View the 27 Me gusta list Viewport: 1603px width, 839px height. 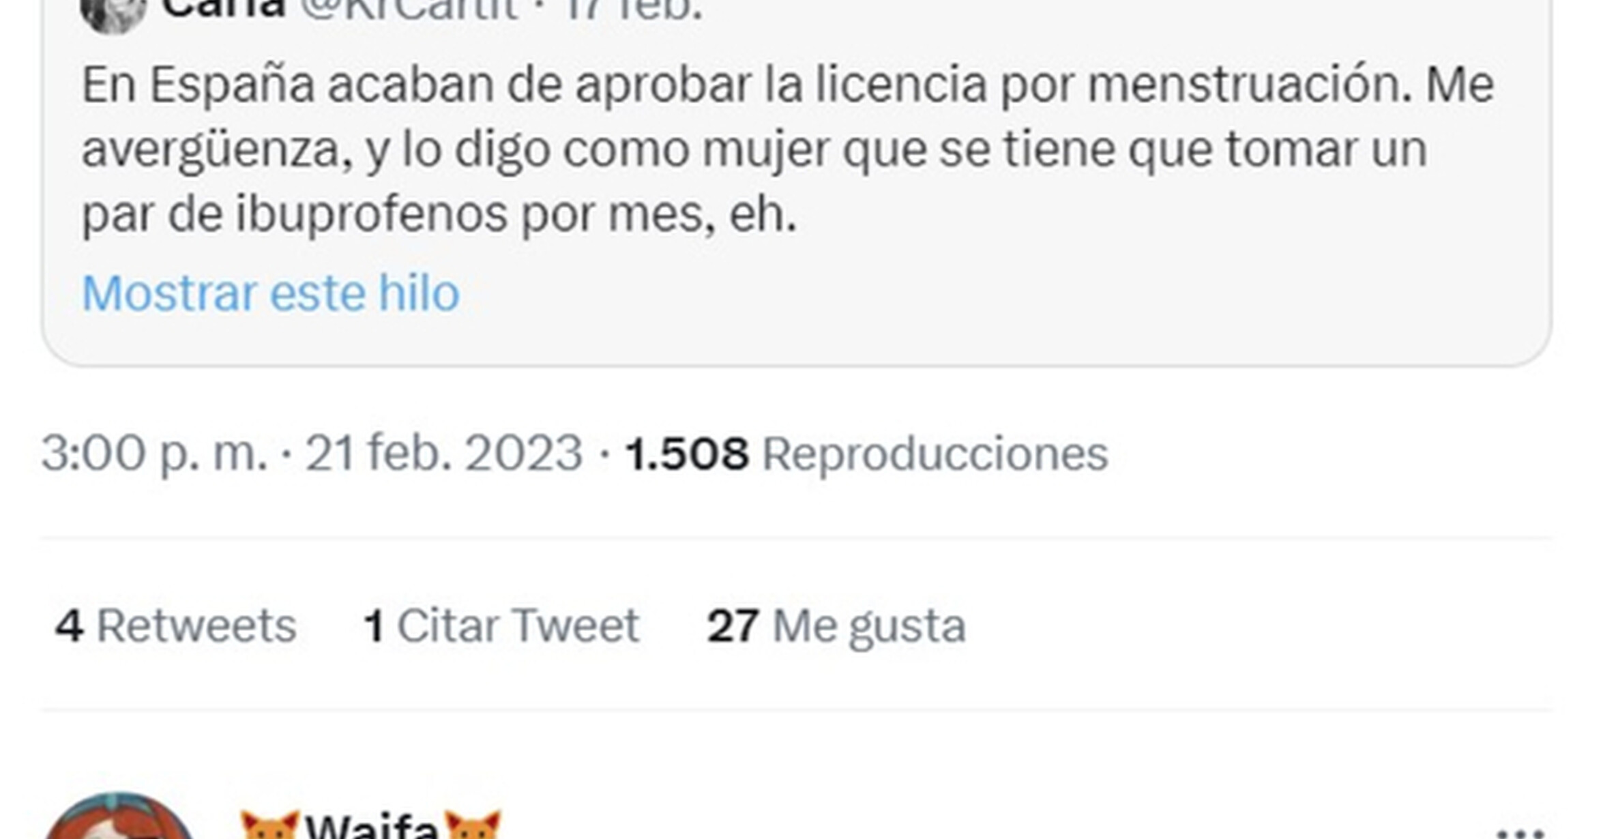836,625
